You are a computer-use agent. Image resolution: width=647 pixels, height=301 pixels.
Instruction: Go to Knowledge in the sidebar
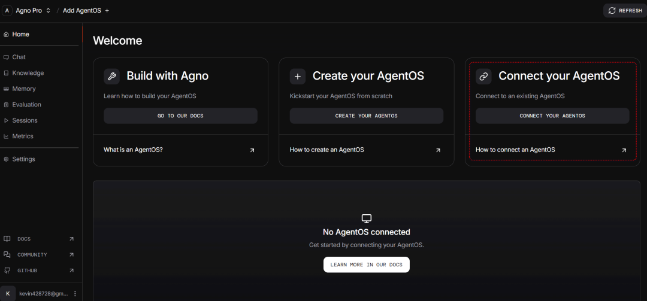pyautogui.click(x=28, y=73)
